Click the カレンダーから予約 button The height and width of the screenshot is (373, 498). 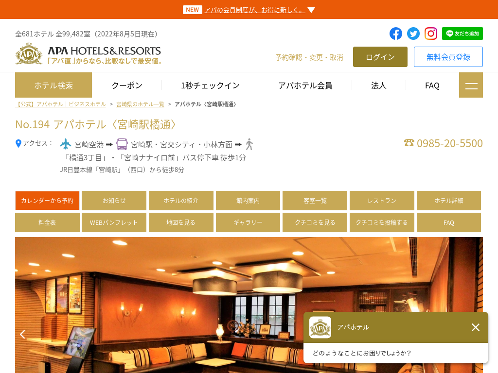click(47, 201)
